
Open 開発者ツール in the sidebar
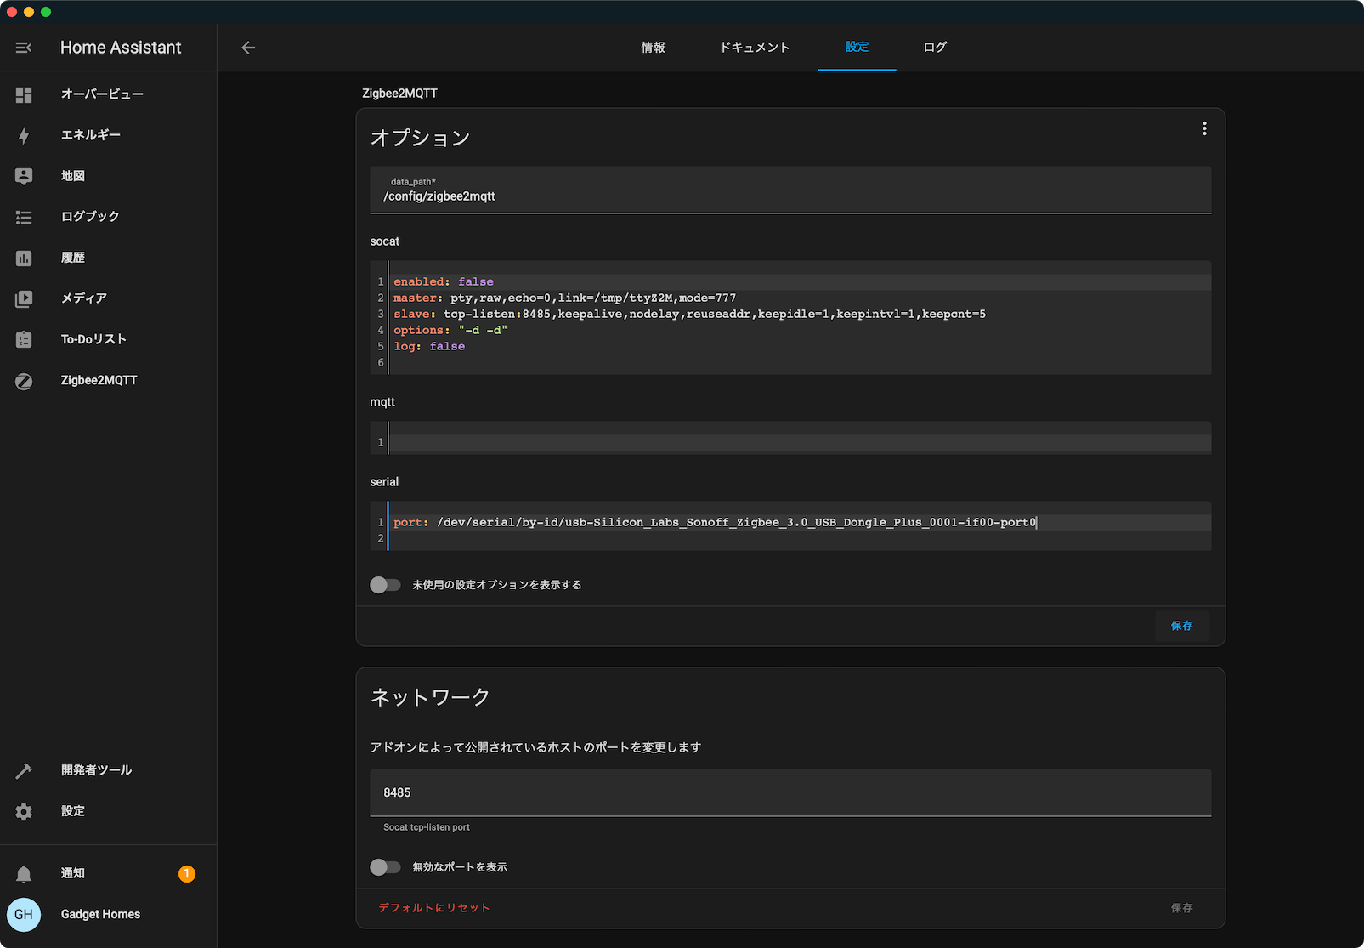pyautogui.click(x=96, y=770)
